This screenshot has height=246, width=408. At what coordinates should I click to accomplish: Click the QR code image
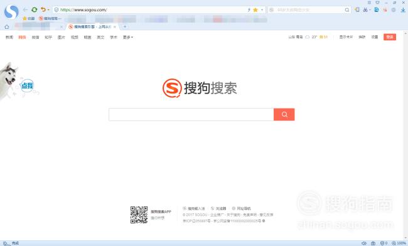(x=139, y=215)
